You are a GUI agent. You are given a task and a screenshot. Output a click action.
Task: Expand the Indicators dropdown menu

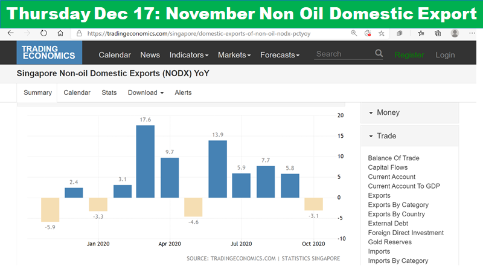pyautogui.click(x=189, y=55)
